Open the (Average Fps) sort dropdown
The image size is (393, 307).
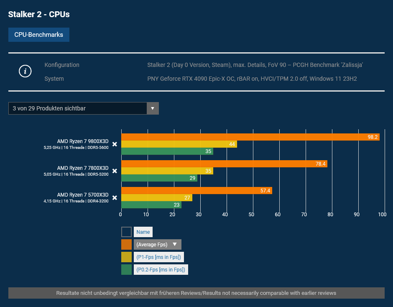pyautogui.click(x=157, y=245)
